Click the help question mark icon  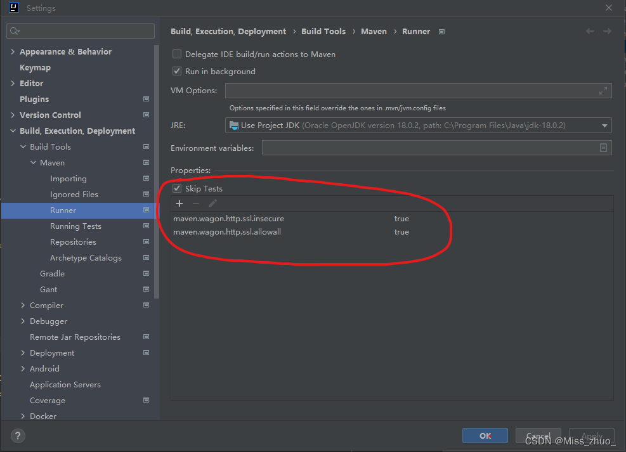click(17, 436)
